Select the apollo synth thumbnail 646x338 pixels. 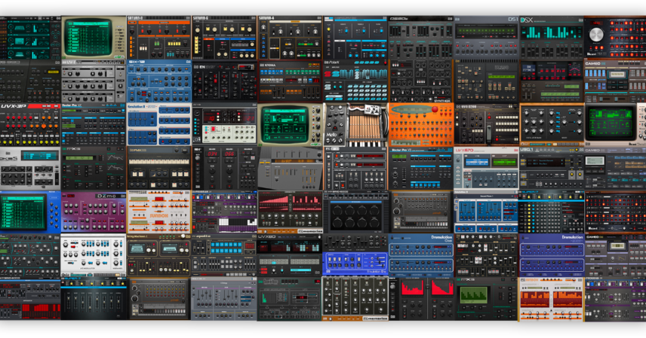click(224, 255)
